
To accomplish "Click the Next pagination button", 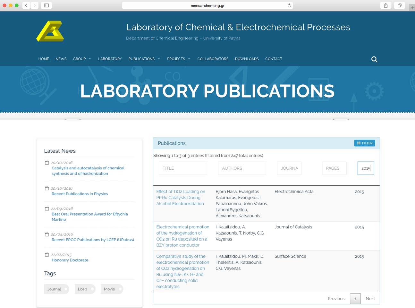I will pos(370,299).
